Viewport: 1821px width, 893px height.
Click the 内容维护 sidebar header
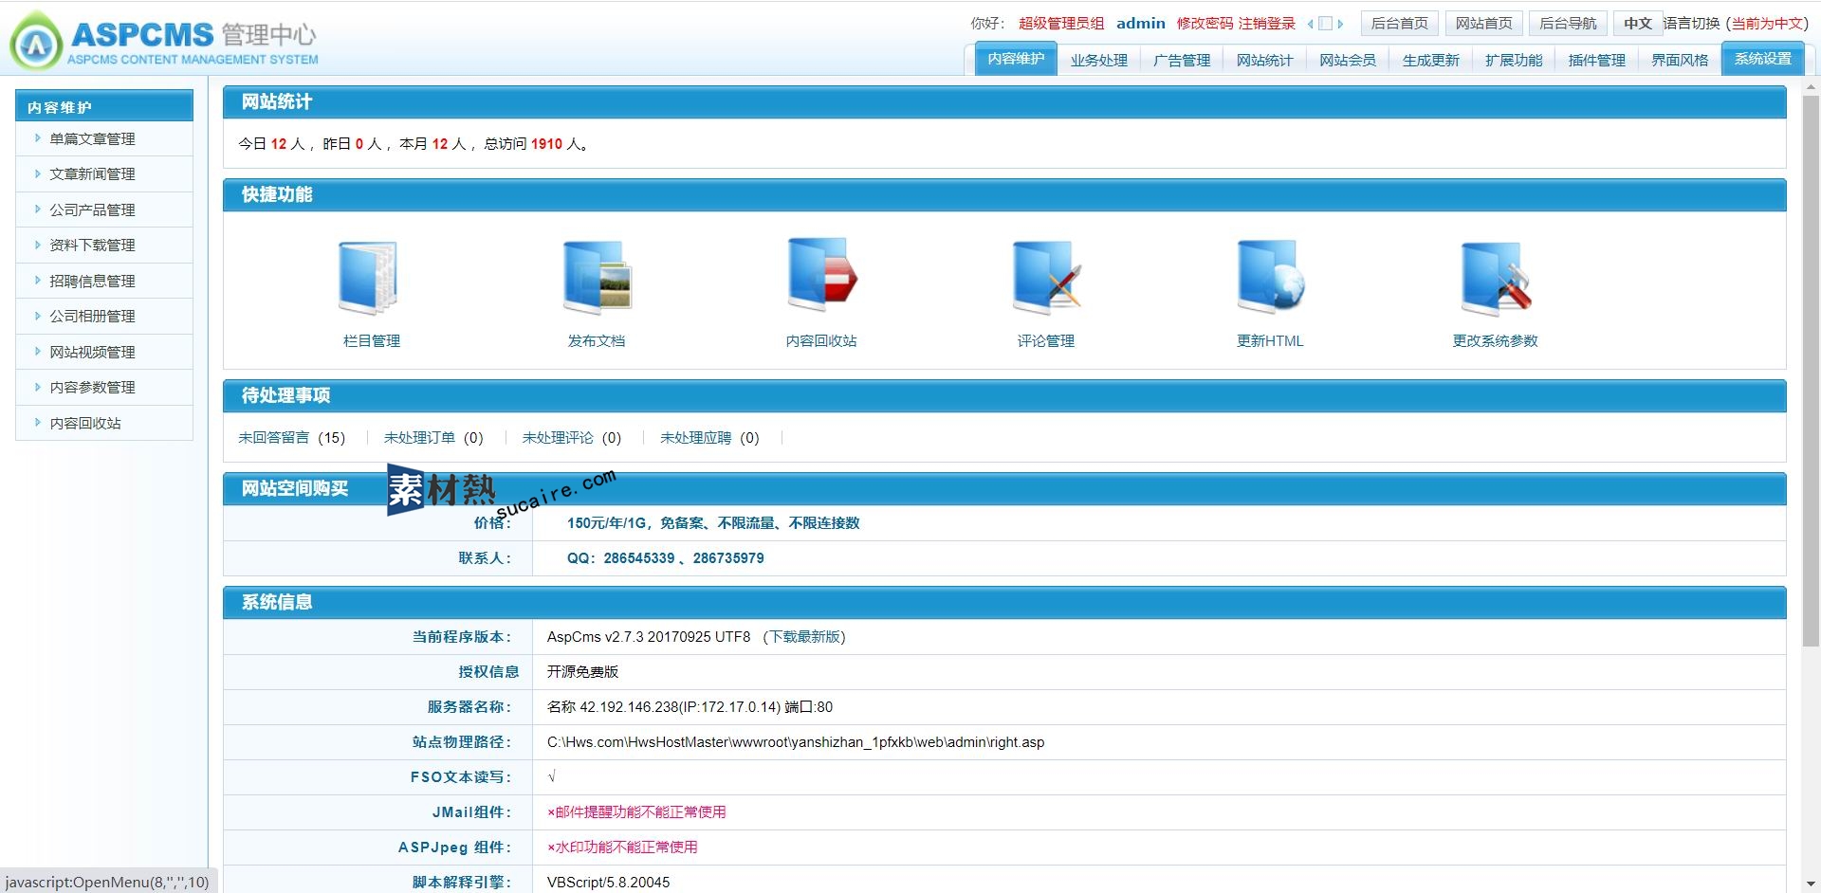[104, 106]
